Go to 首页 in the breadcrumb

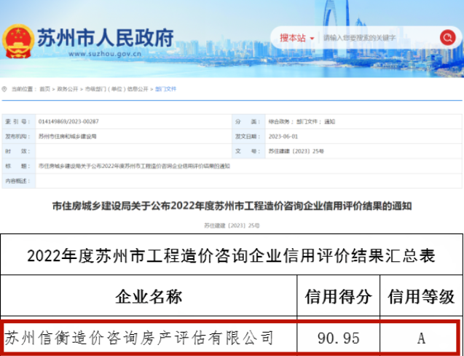pyautogui.click(x=44, y=89)
